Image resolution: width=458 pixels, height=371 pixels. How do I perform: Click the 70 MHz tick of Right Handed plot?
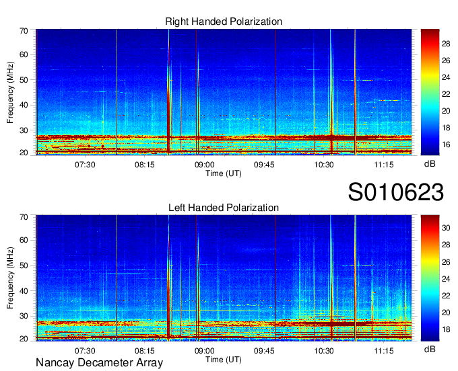click(x=24, y=31)
